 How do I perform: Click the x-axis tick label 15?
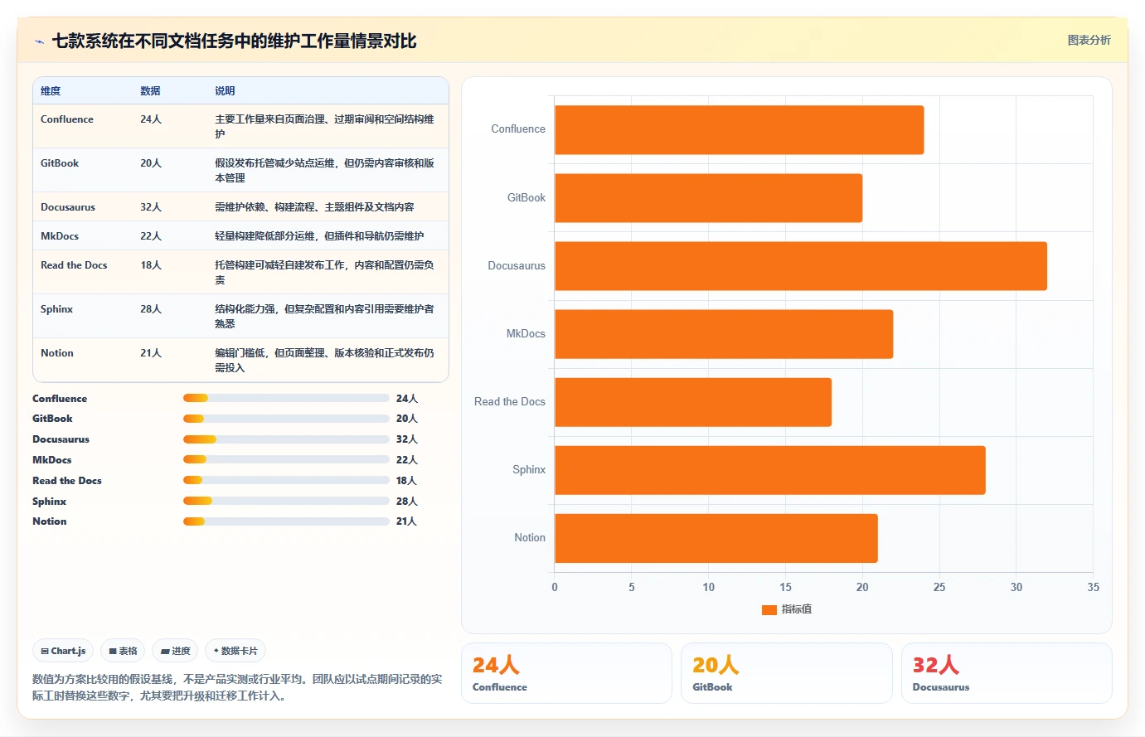pyautogui.click(x=785, y=587)
